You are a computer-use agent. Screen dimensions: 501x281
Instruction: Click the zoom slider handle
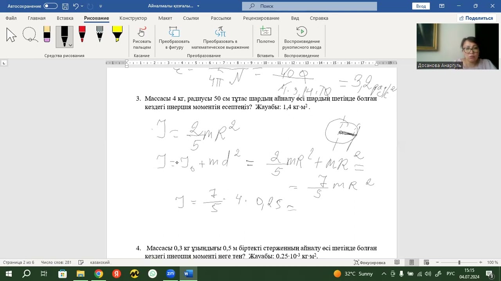(459, 263)
